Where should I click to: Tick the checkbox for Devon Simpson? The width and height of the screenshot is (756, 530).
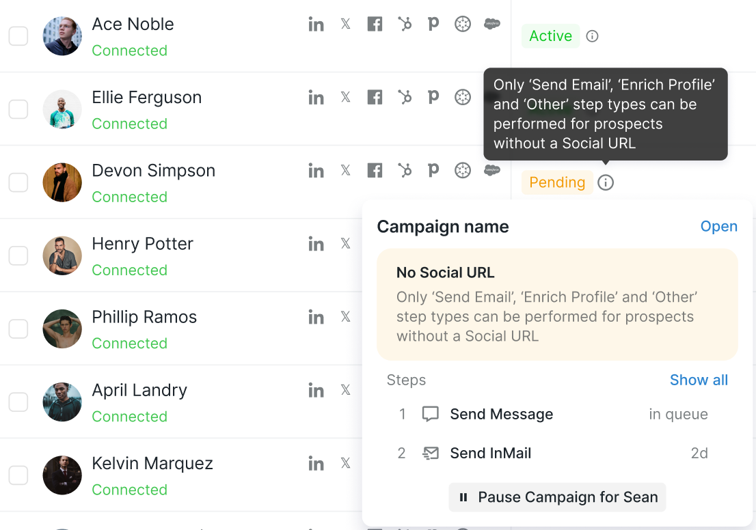(18, 182)
